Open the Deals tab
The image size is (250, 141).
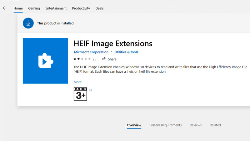coord(99,8)
